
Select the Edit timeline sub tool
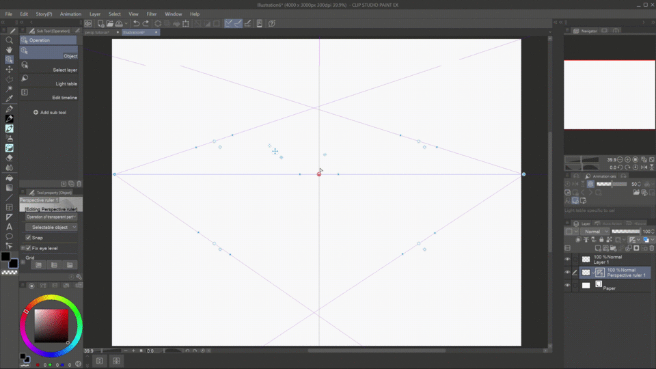click(49, 94)
